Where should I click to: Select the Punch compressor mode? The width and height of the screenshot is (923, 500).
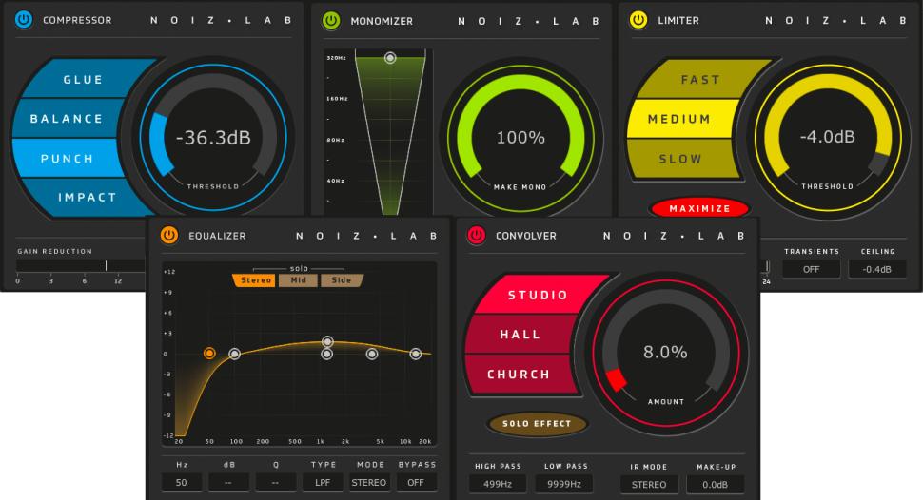[67, 158]
